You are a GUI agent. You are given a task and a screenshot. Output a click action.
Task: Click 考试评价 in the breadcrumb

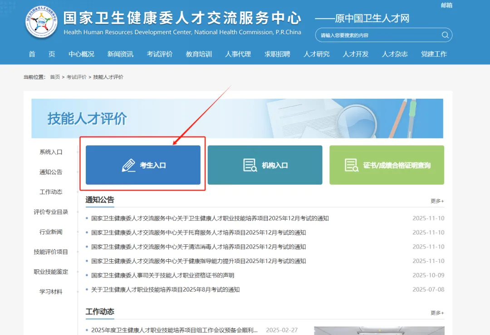click(77, 77)
